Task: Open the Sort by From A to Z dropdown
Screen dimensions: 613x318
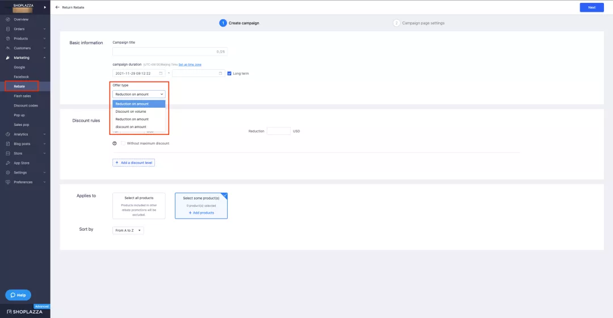Action: [128, 231]
